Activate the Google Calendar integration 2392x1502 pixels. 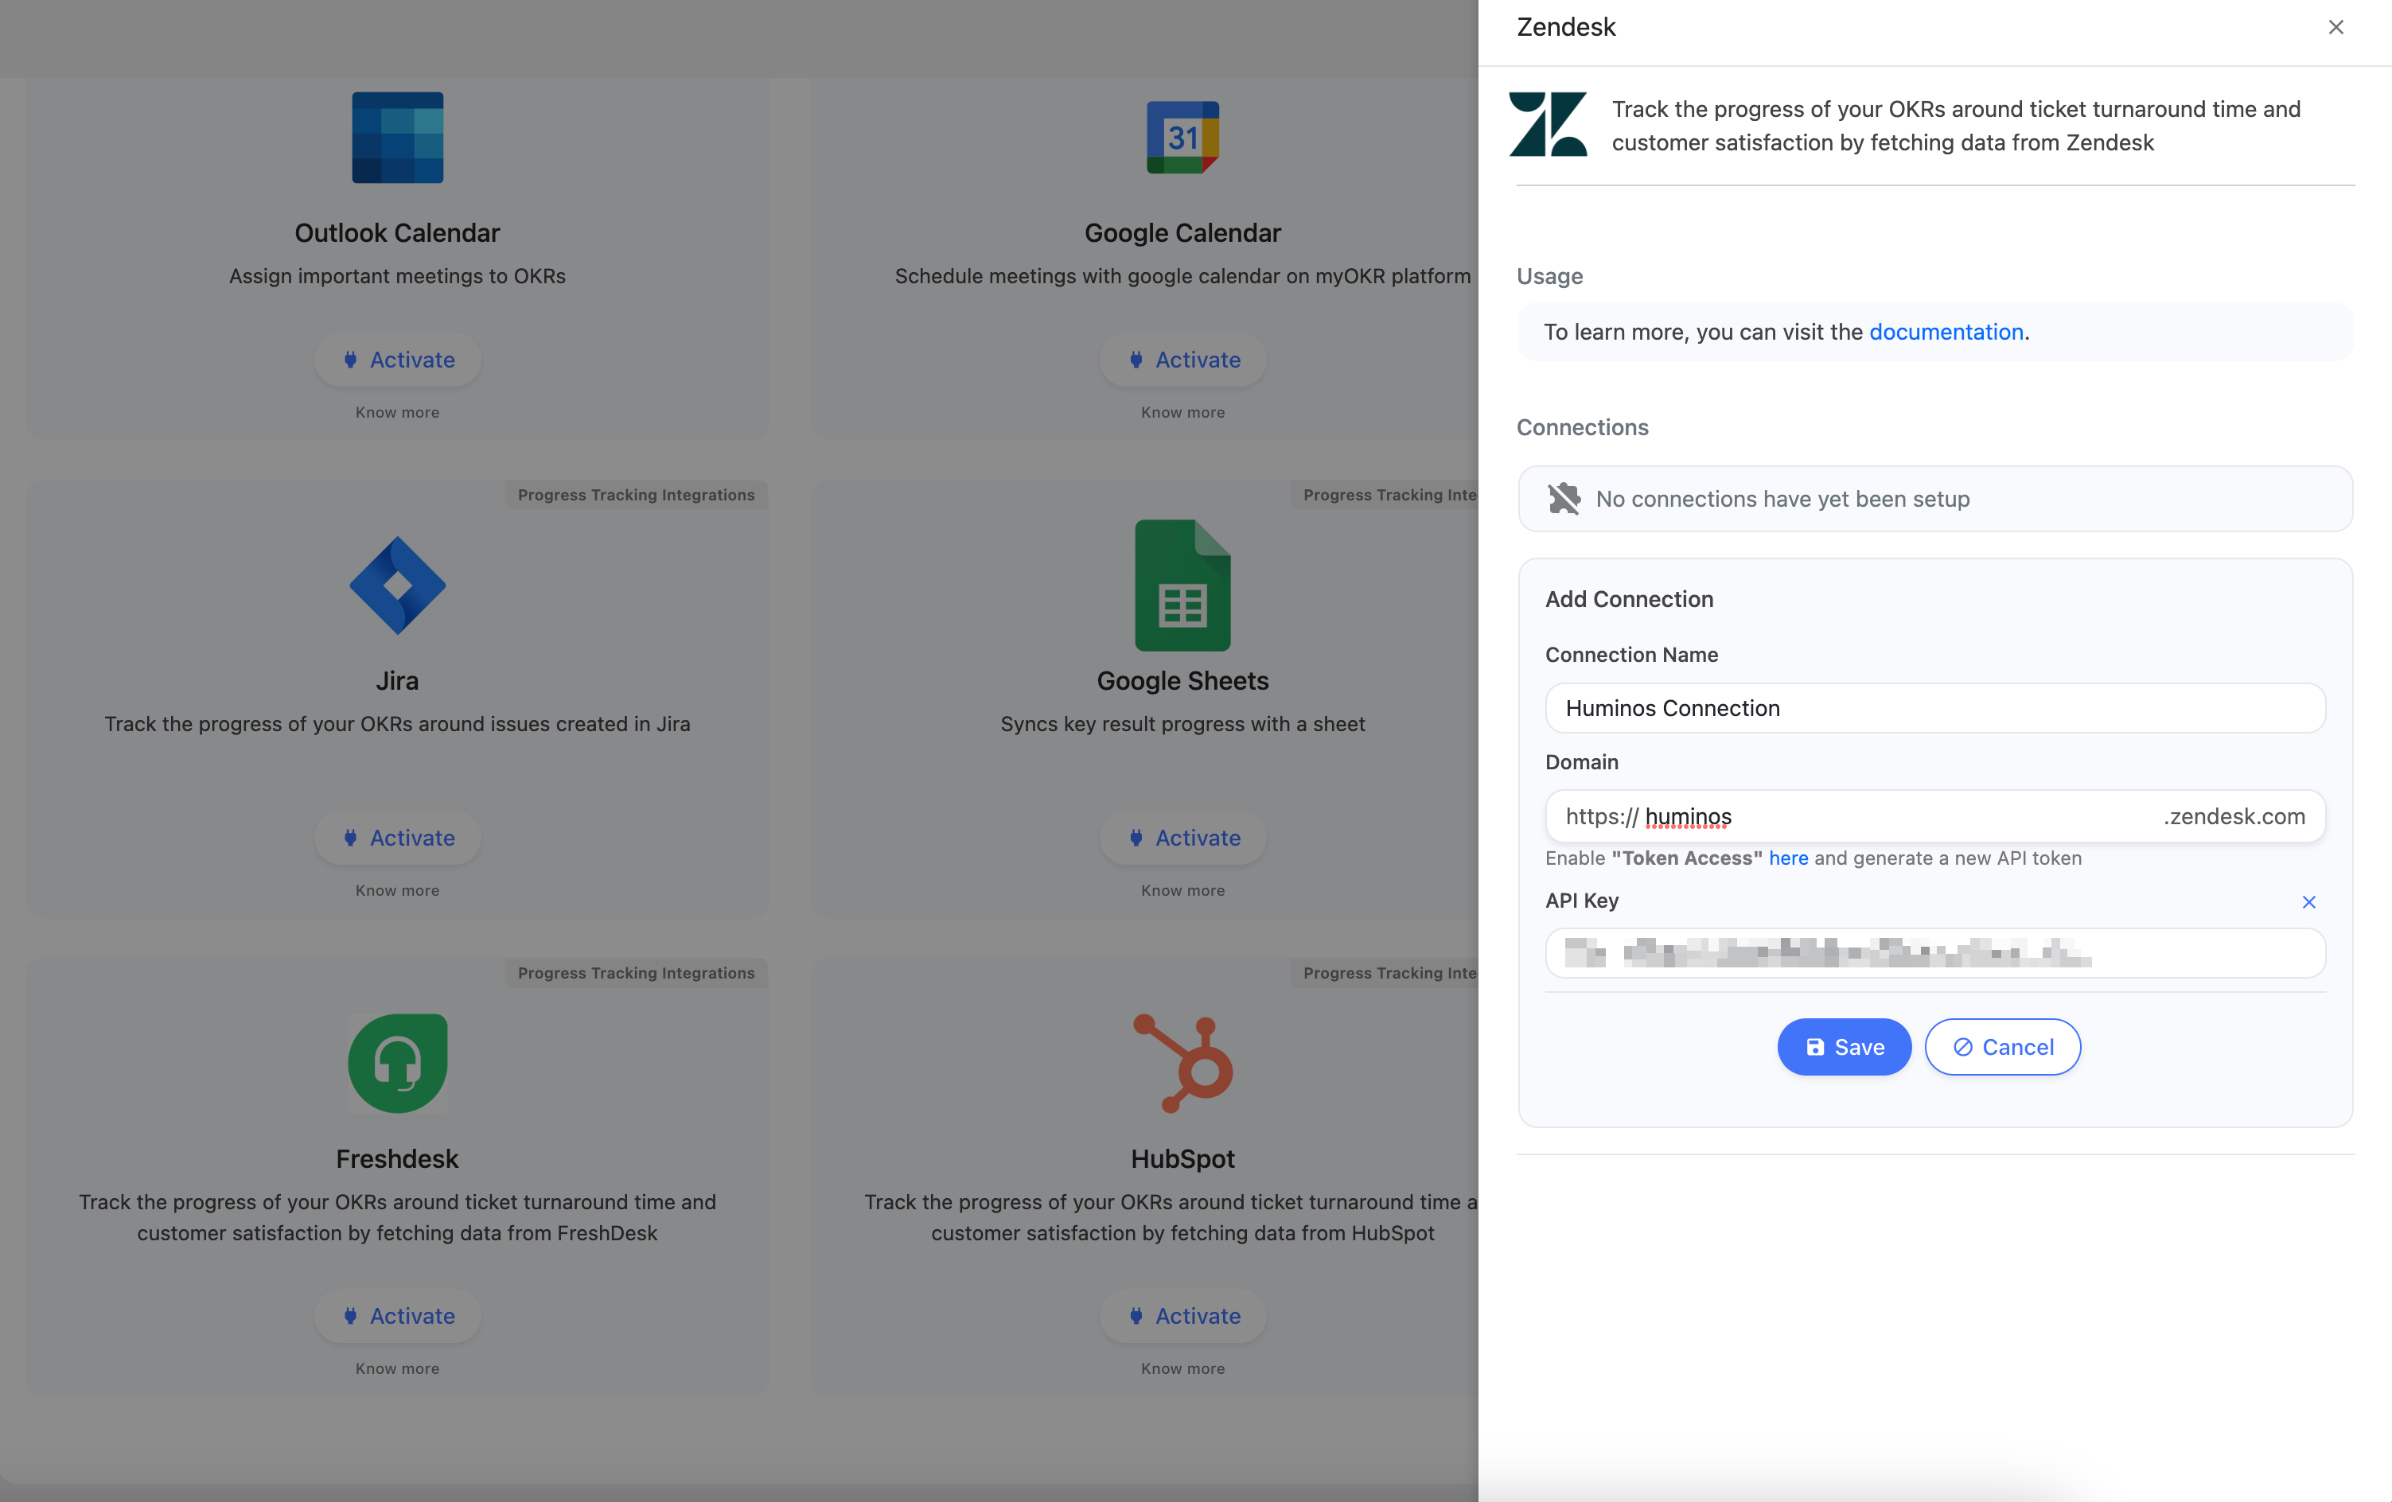1183,360
